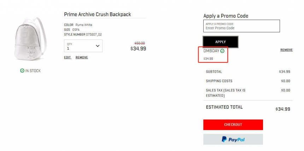The height and width of the screenshot is (151, 304).
Task: Edit the backpack cart item
Action: (x=68, y=58)
